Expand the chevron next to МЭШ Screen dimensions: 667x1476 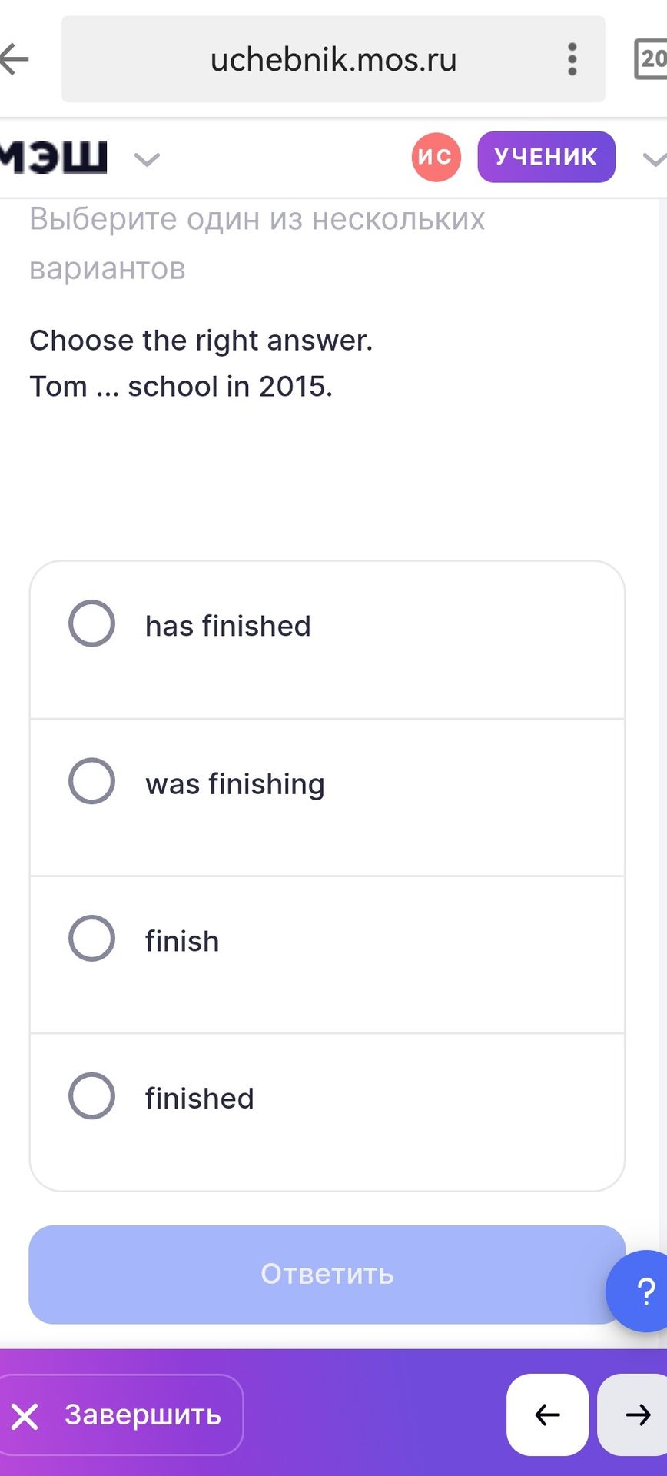point(147,160)
